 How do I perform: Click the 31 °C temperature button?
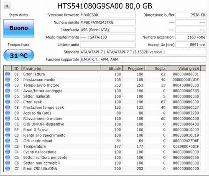pos(19,55)
